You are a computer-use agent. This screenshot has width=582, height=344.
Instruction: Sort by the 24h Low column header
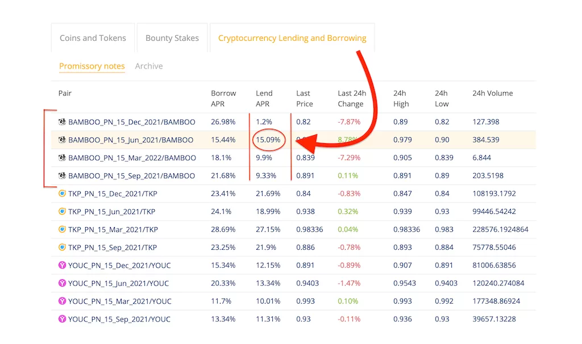coord(442,98)
